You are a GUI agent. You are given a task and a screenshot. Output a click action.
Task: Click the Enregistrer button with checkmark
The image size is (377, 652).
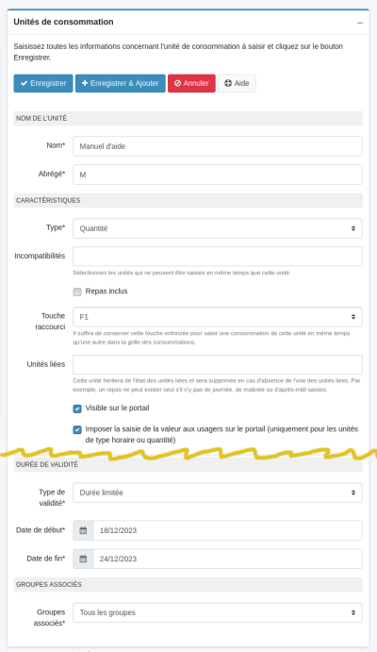click(43, 83)
